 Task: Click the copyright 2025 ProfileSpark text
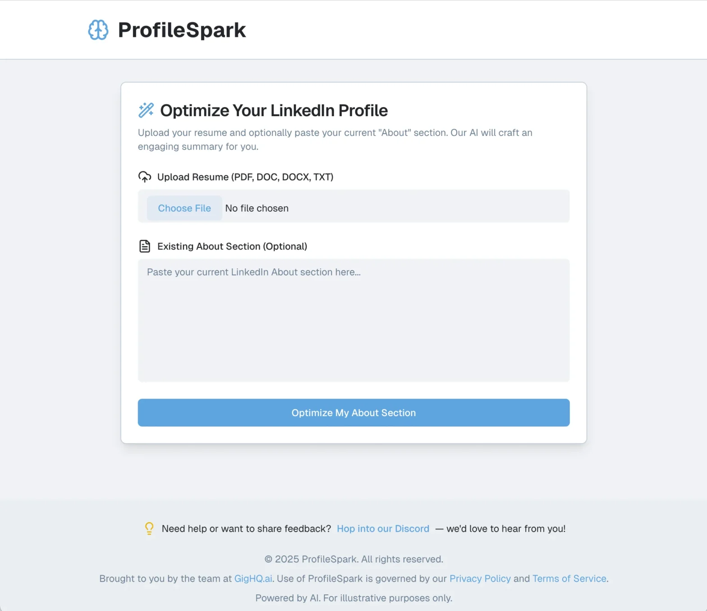coord(353,559)
